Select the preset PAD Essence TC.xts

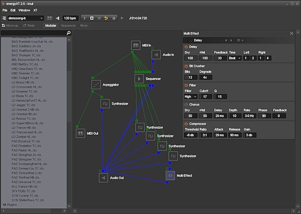[x=26, y=141]
